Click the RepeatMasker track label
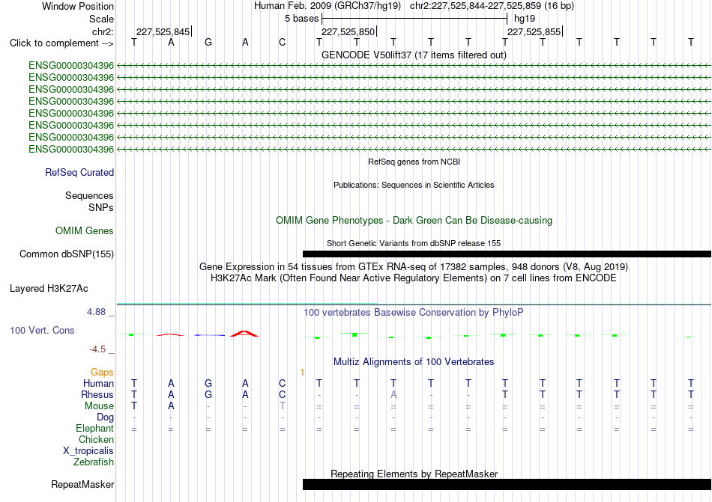The image size is (712, 502). pyautogui.click(x=82, y=485)
